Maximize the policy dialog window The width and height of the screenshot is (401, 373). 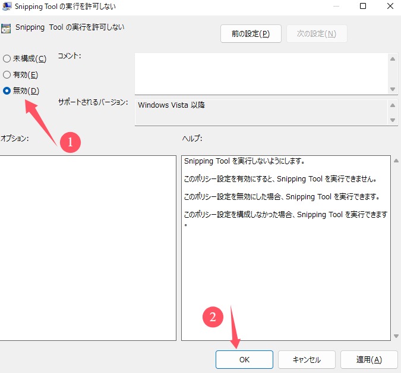coord(362,6)
